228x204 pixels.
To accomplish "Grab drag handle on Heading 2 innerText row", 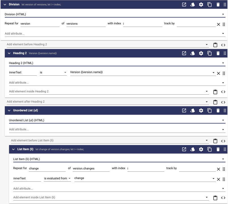I will tap(224, 73).
